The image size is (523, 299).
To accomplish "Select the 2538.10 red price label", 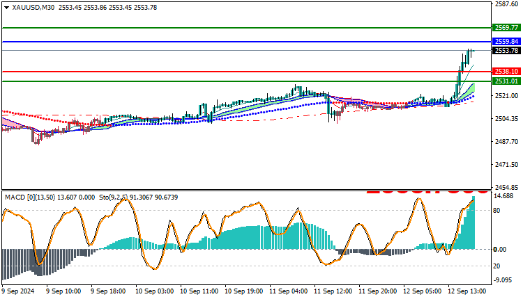I will (506, 72).
